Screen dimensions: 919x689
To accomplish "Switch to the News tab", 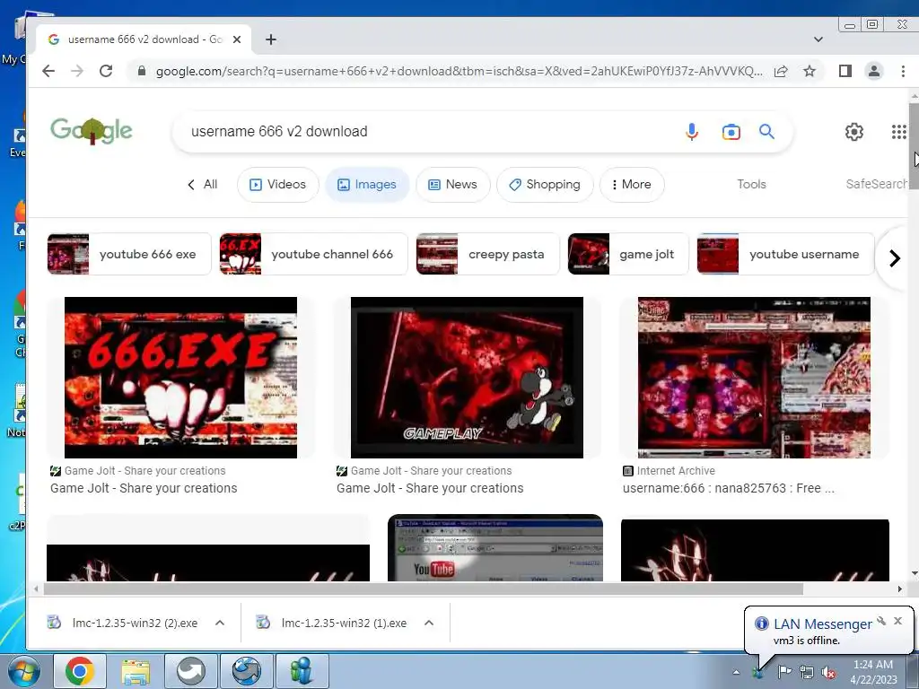I will coord(452,185).
